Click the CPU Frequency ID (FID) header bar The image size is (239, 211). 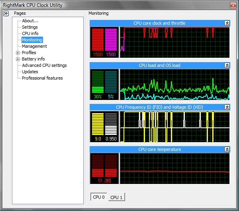point(159,107)
